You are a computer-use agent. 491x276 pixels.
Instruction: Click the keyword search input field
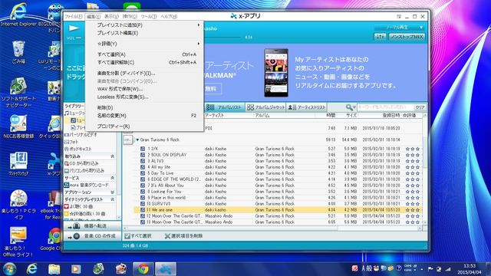pyautogui.click(x=385, y=107)
